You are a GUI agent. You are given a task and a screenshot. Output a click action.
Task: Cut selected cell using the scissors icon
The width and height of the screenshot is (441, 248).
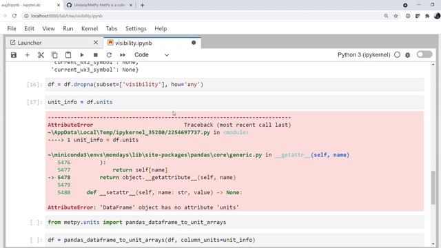coord(41,55)
